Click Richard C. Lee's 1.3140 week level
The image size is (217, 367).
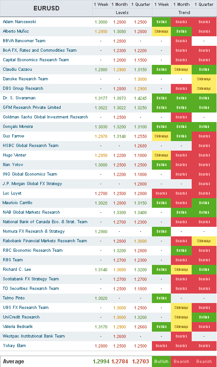click(x=101, y=270)
